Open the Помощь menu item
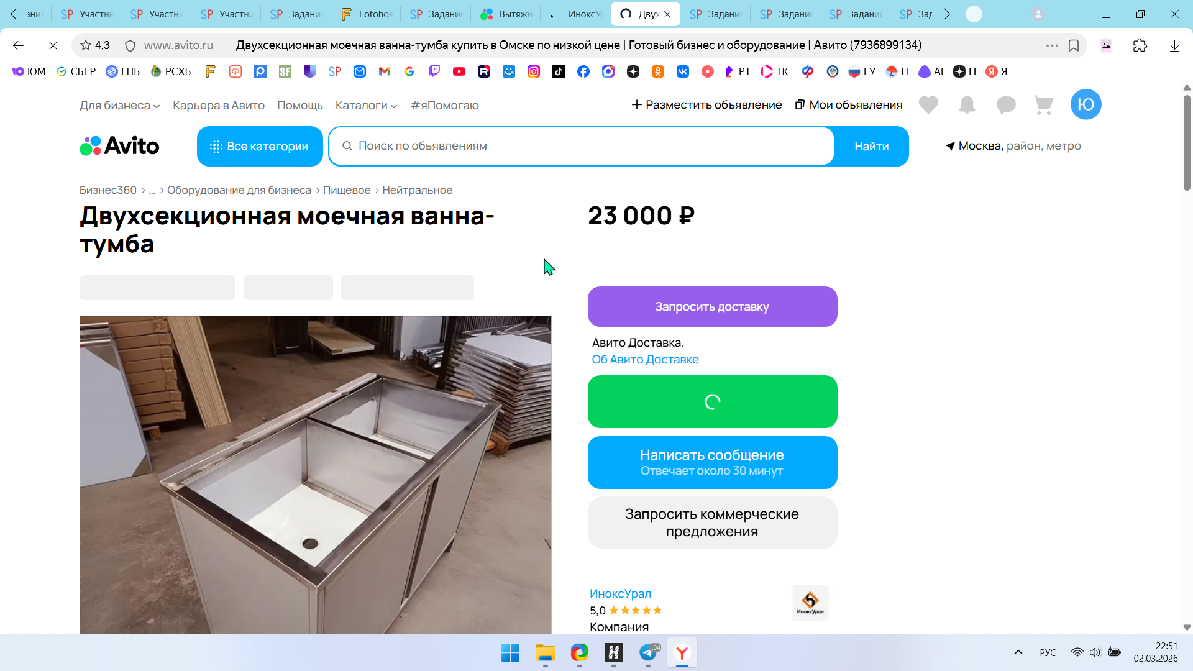 click(x=300, y=106)
